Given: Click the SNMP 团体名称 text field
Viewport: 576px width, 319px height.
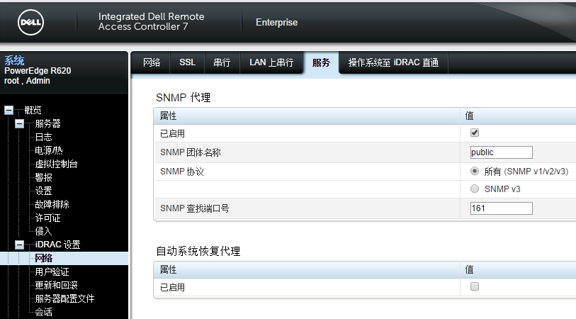Looking at the screenshot, I should [x=501, y=152].
